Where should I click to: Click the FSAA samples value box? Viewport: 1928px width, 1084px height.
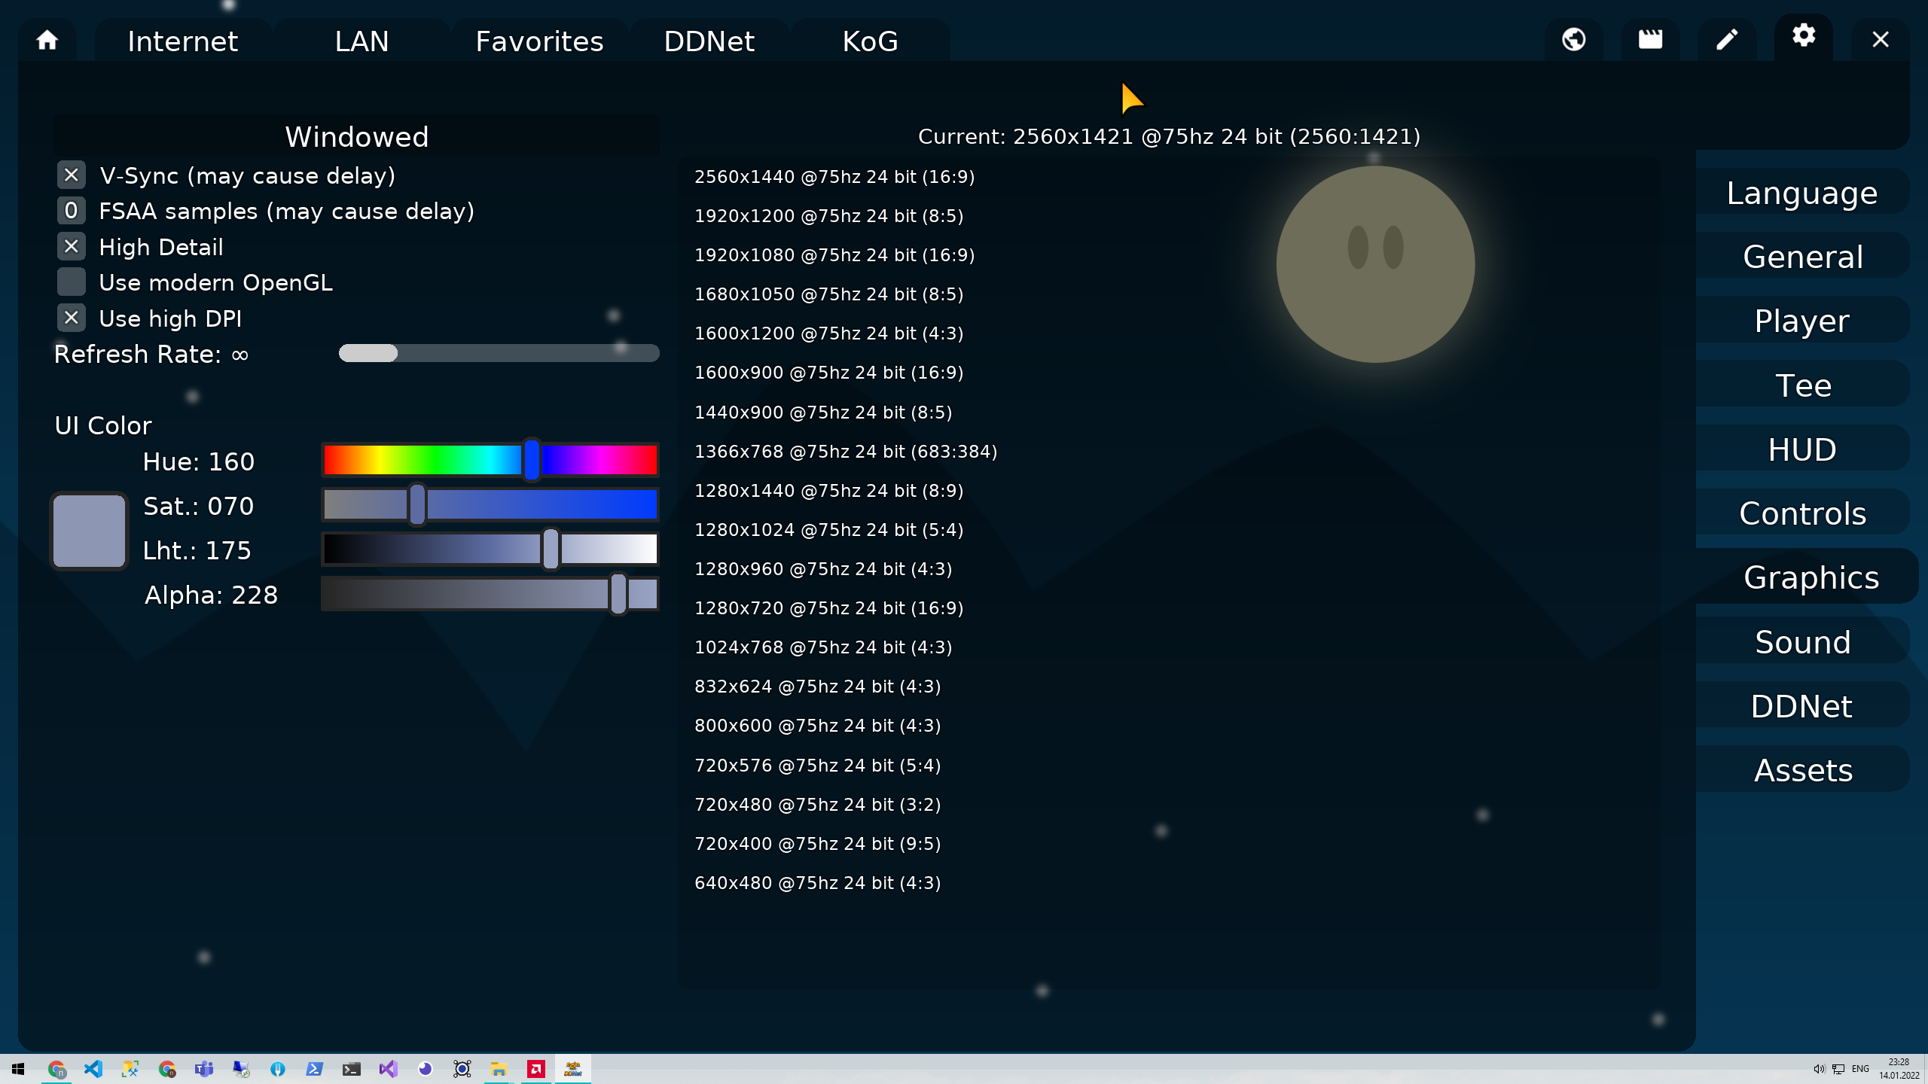tap(71, 210)
